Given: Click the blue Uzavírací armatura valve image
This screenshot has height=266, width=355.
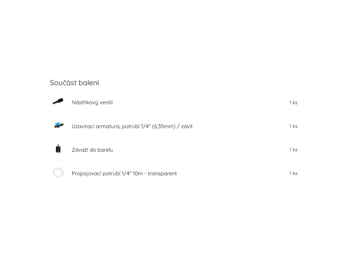Looking at the screenshot, I should tap(58, 126).
